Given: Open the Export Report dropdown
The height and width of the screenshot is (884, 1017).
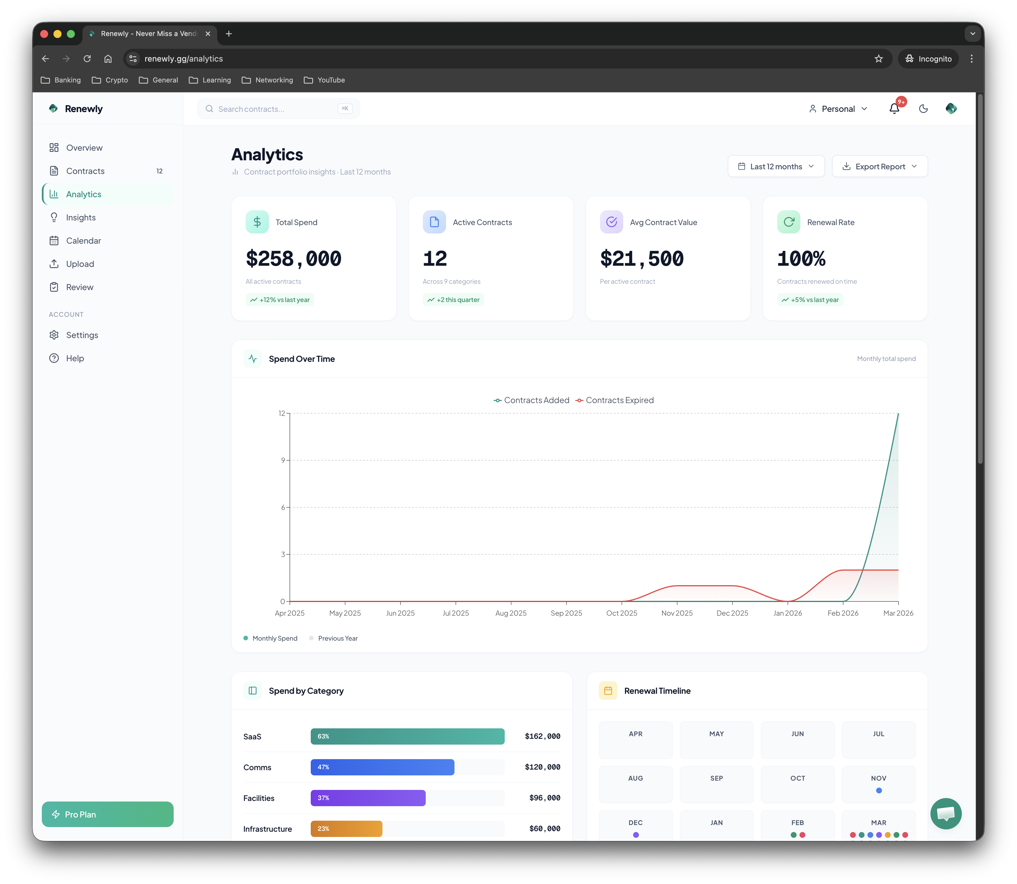Looking at the screenshot, I should 879,166.
